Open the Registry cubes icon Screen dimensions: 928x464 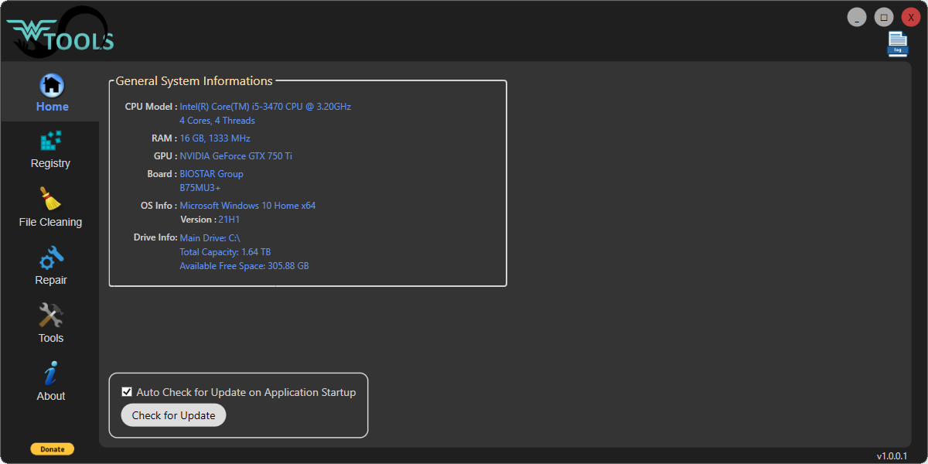coord(51,142)
